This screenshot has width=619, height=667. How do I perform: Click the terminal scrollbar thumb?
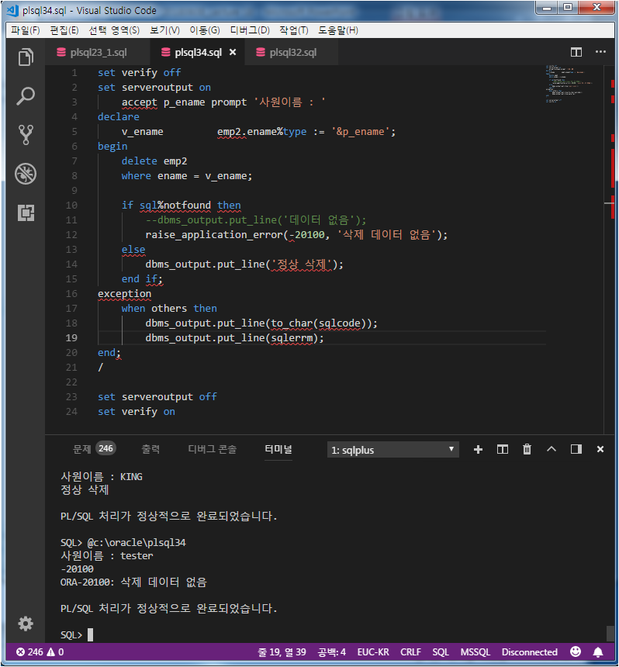coord(610,632)
